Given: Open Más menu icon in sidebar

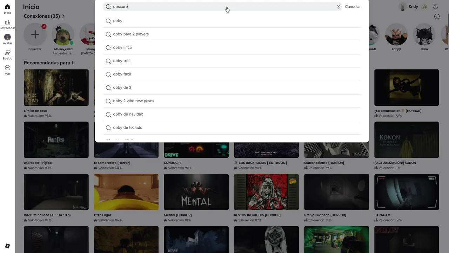Looking at the screenshot, I should (x=7, y=68).
